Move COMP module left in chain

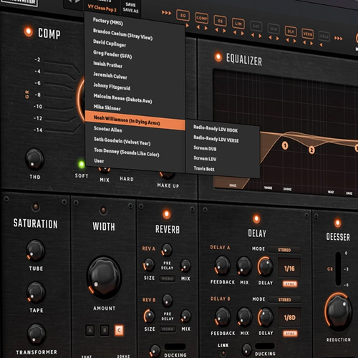tap(198, 27)
